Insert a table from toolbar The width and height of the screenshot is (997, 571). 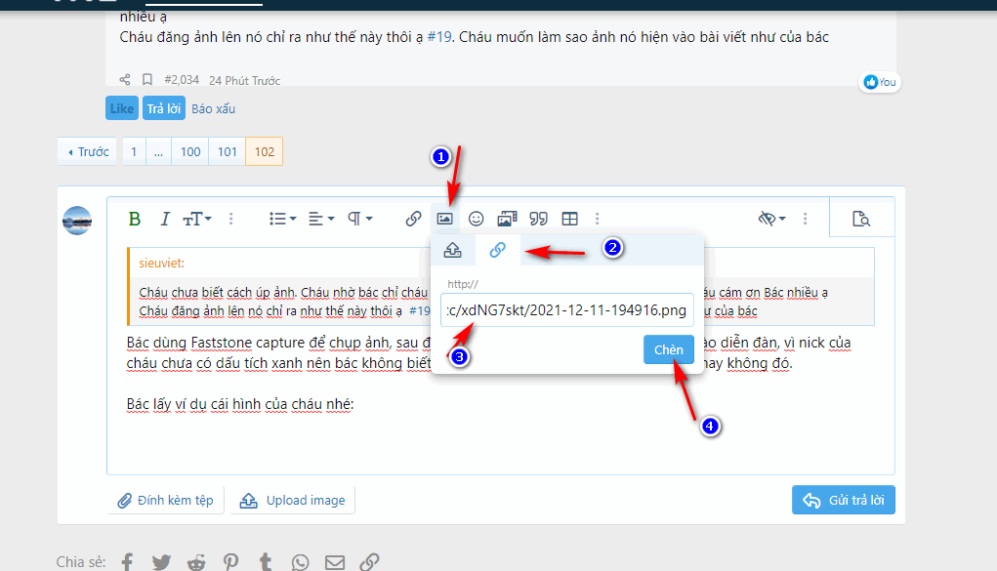click(x=569, y=219)
